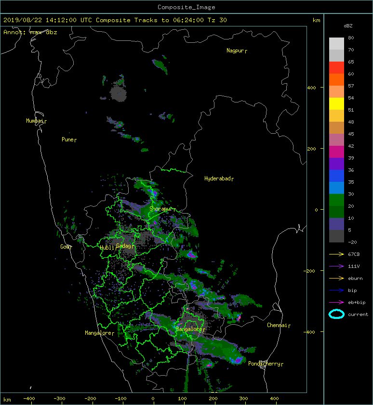Select the 70 dBZ light gray swatch
The width and height of the screenshot is (373, 405).
tap(336, 55)
